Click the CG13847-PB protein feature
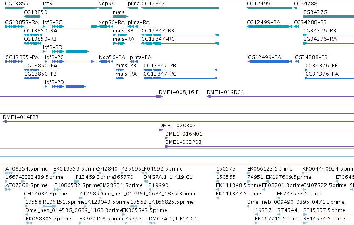Screen dimensions: 354x225 coord(181,70)
